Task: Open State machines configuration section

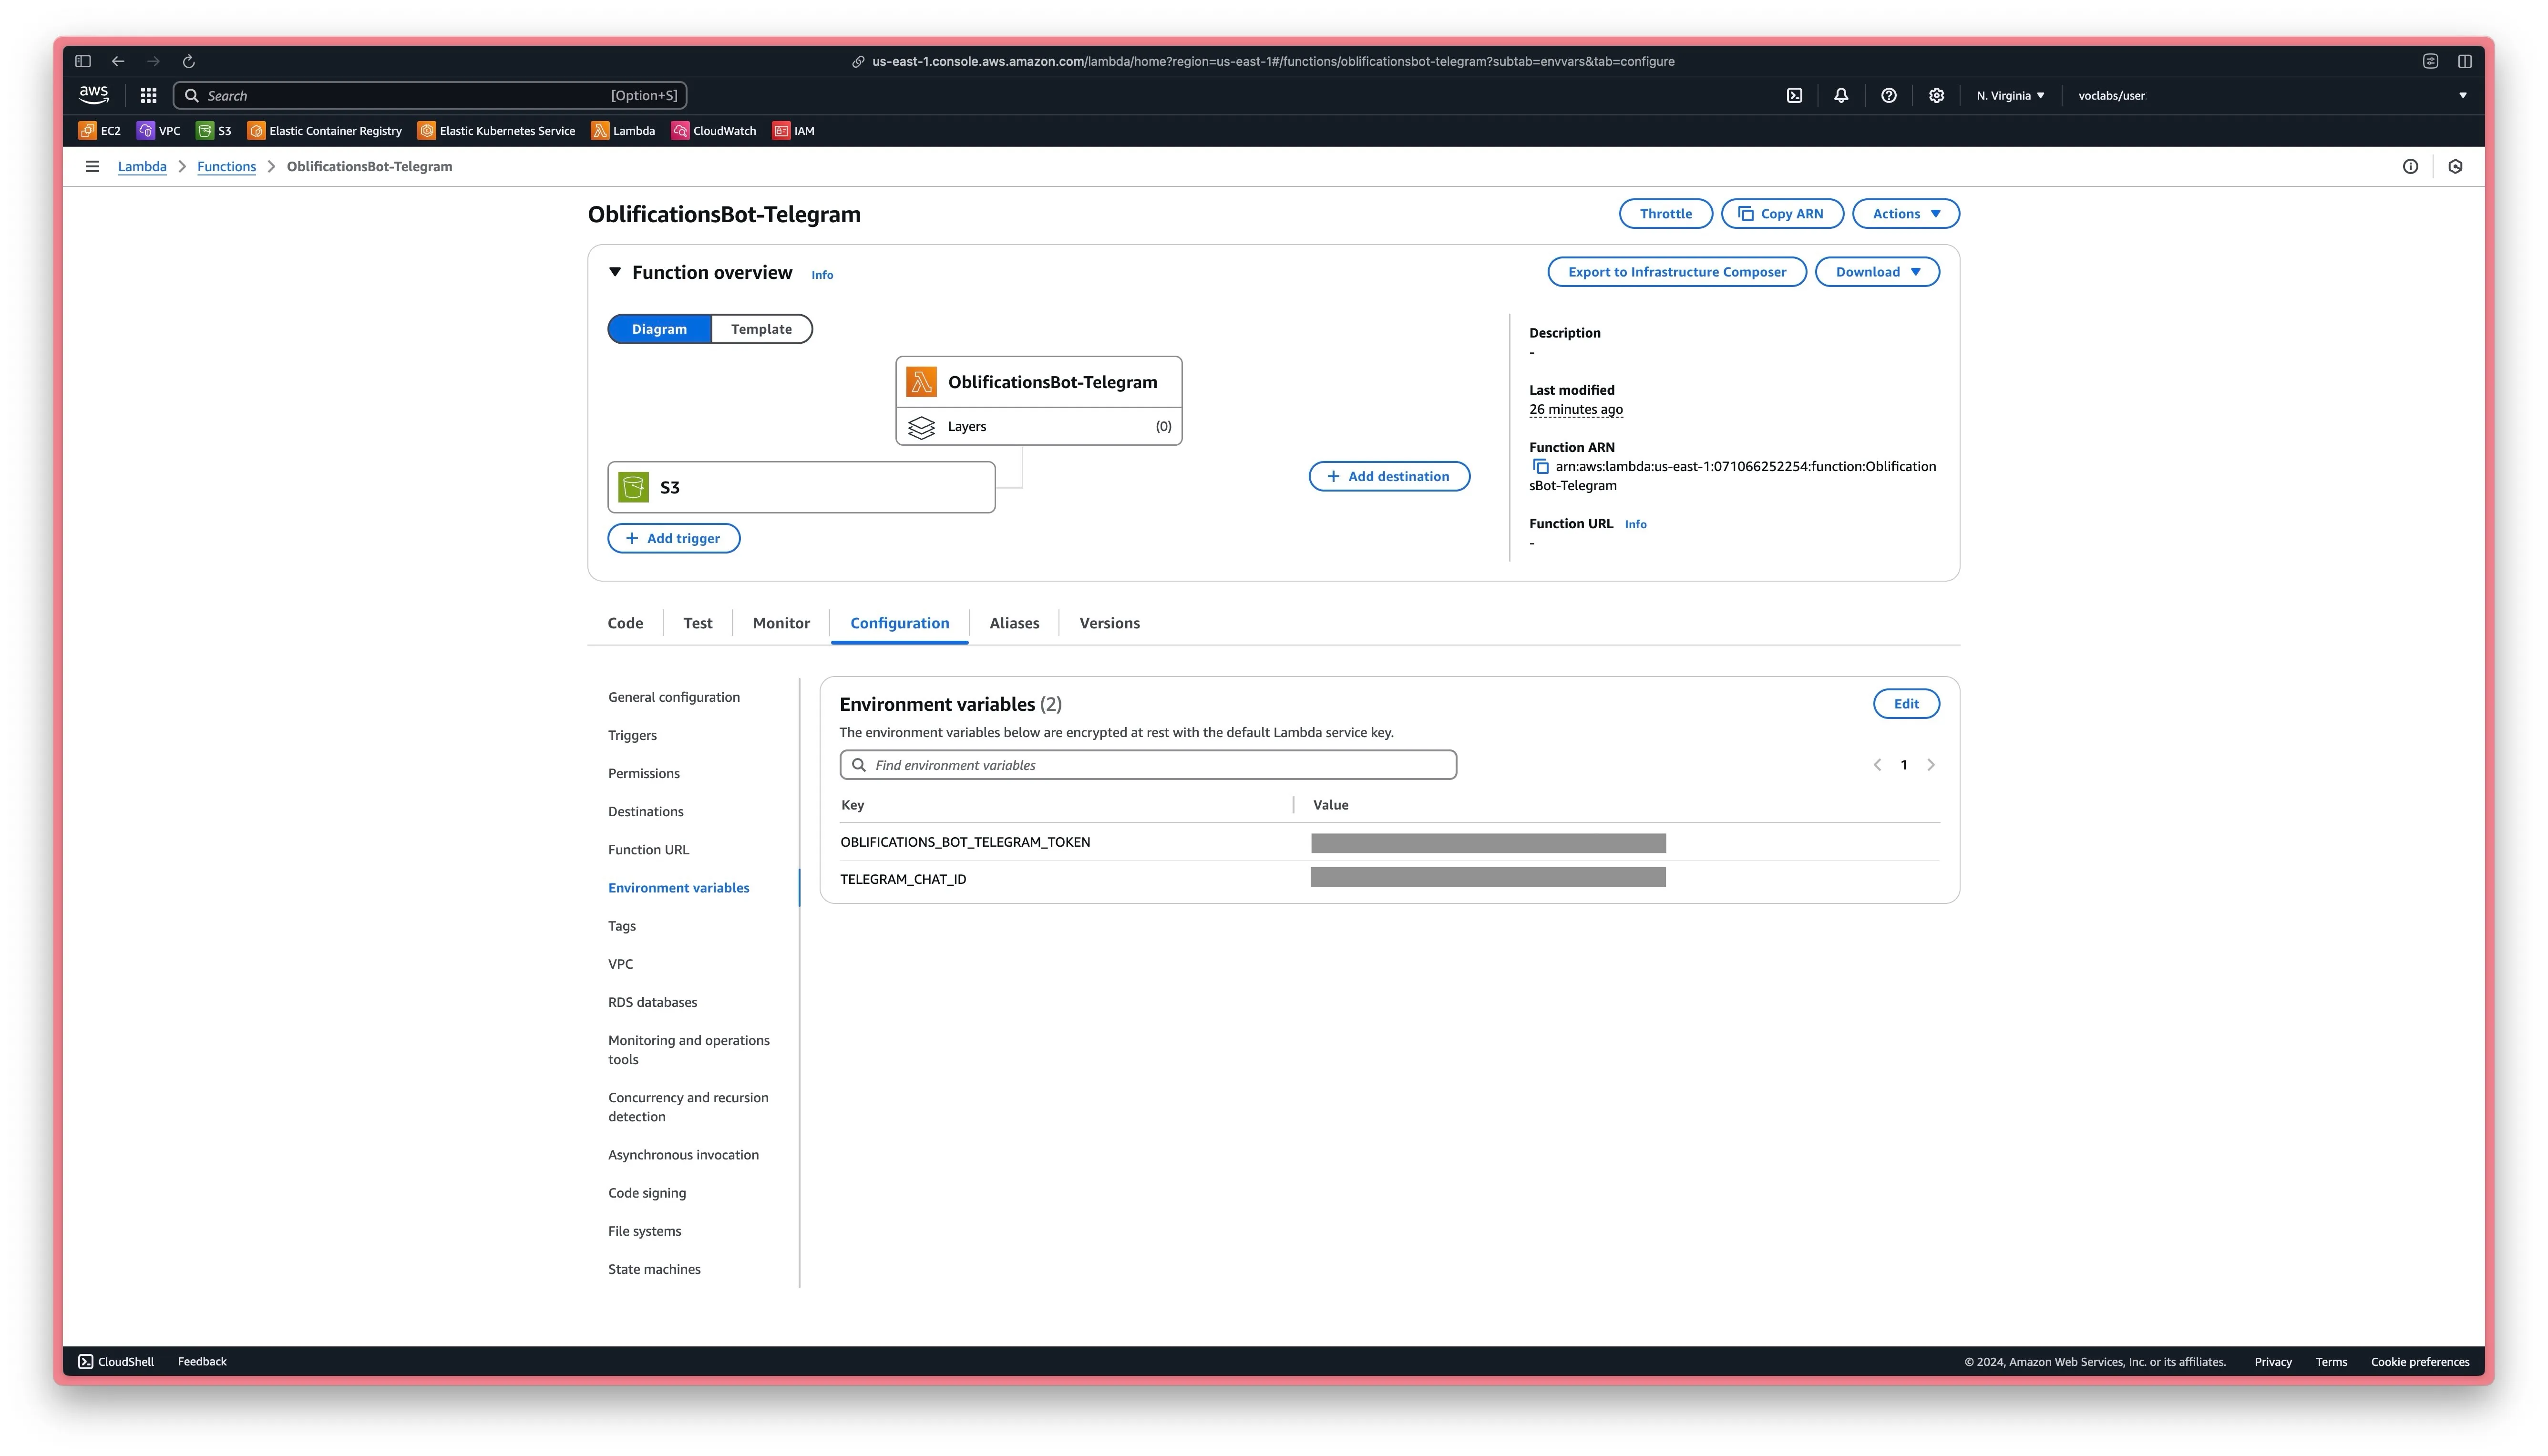Action: (x=654, y=1269)
